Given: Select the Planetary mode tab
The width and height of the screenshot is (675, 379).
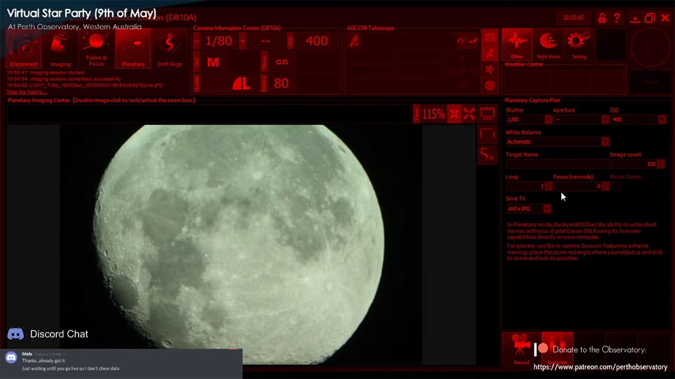Looking at the screenshot, I should [133, 48].
